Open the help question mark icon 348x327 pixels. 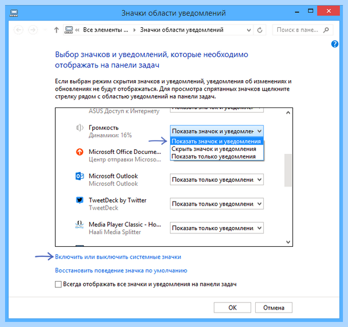[335, 44]
